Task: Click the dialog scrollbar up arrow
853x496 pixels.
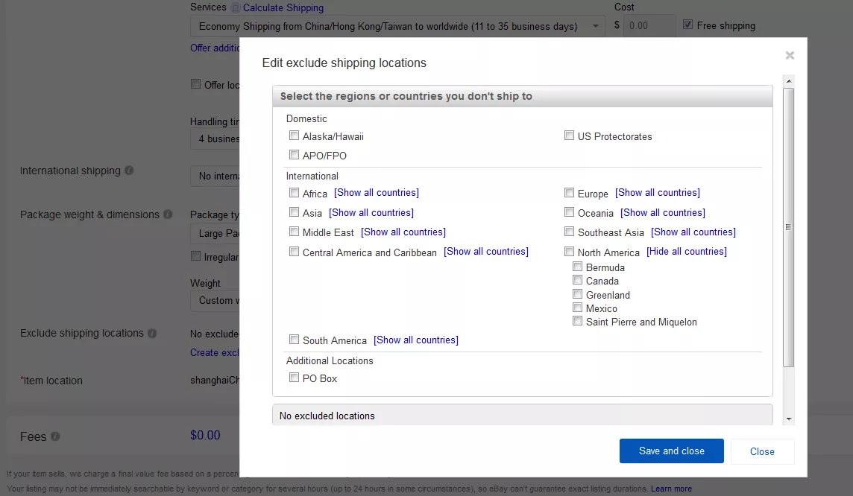Action: [x=789, y=80]
